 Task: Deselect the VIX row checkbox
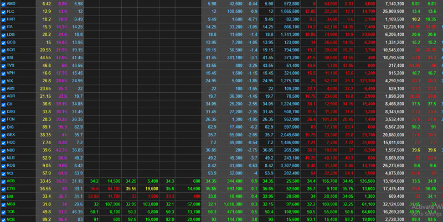coord(3,81)
